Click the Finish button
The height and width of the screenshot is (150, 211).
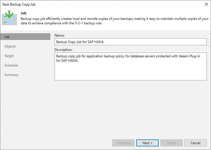(x=171, y=143)
